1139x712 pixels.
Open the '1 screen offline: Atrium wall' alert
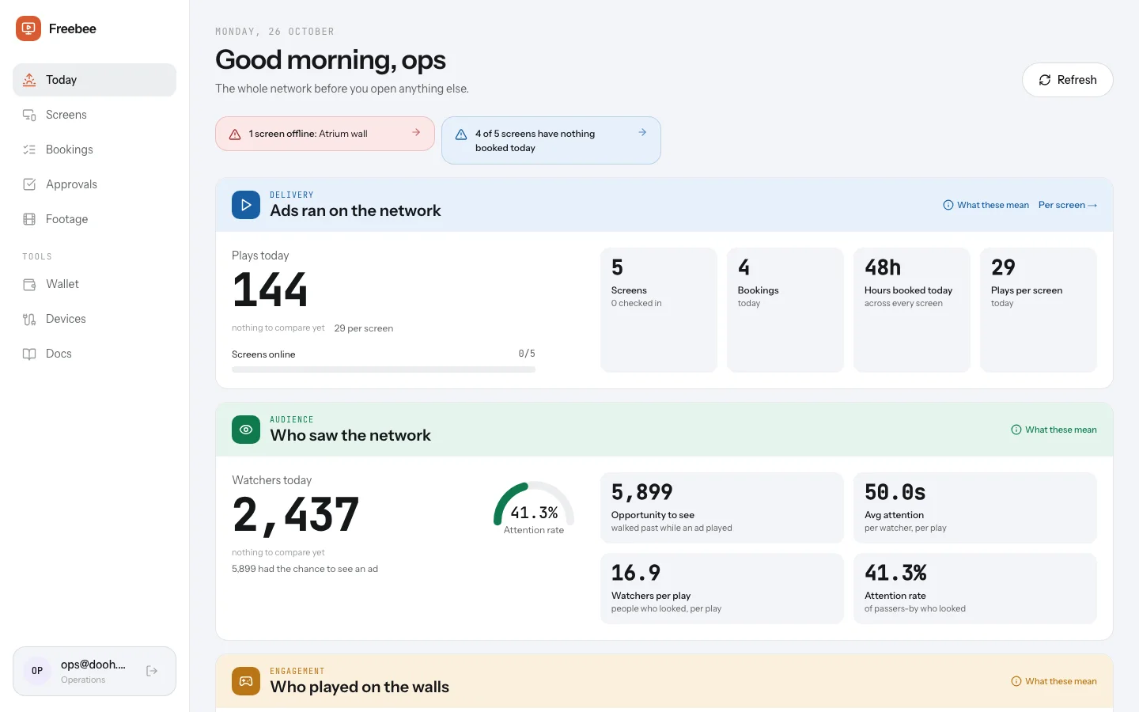pos(325,134)
